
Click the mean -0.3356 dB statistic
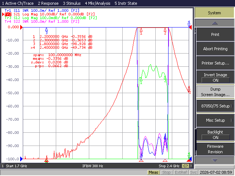click(x=51, y=59)
